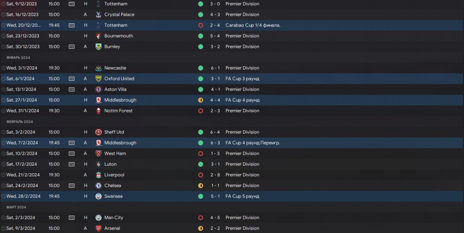The image size is (464, 233).
Task: Click the Liverpool club crest
Action: tap(98, 175)
